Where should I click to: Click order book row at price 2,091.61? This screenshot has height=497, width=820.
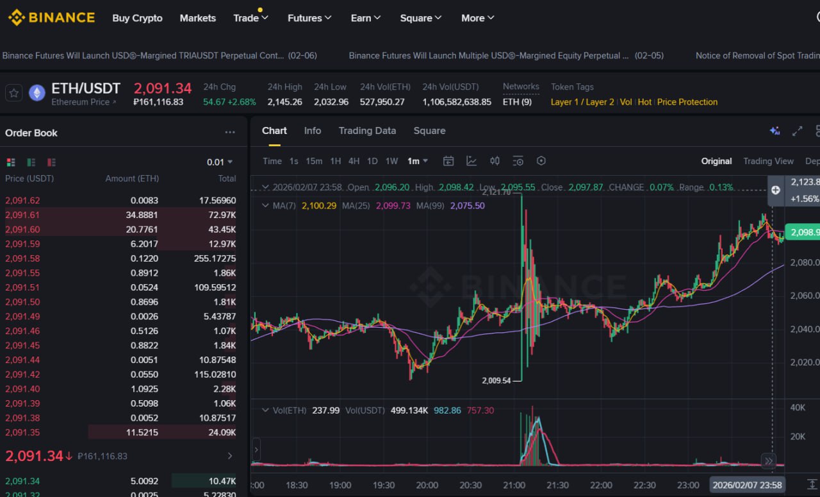coord(120,215)
